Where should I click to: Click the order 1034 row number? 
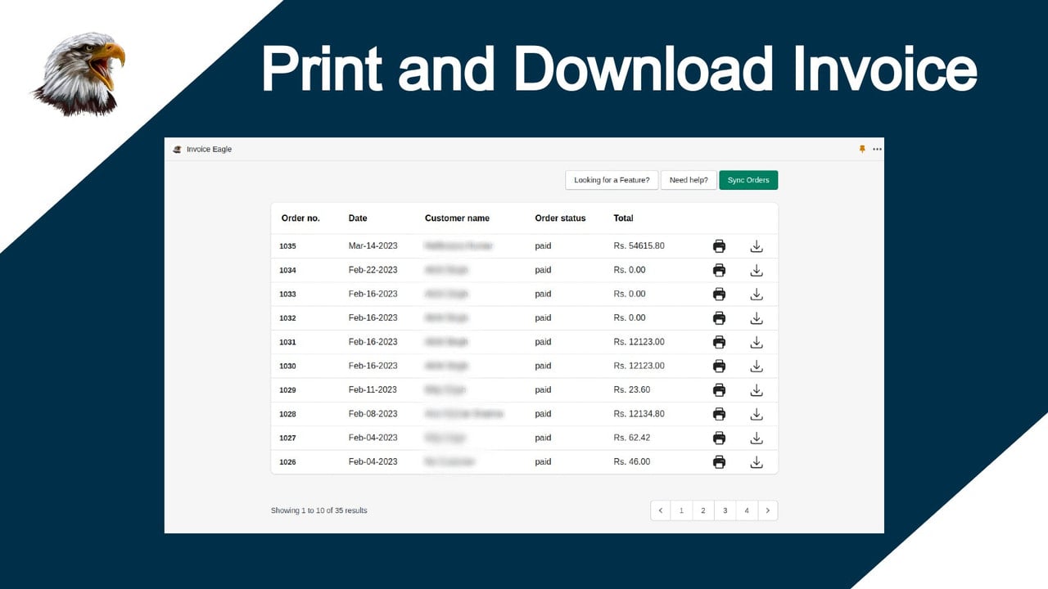[287, 271]
